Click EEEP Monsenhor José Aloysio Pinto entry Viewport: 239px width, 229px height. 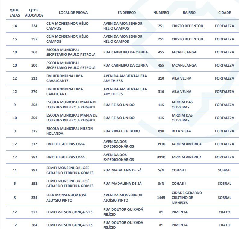point(67,198)
